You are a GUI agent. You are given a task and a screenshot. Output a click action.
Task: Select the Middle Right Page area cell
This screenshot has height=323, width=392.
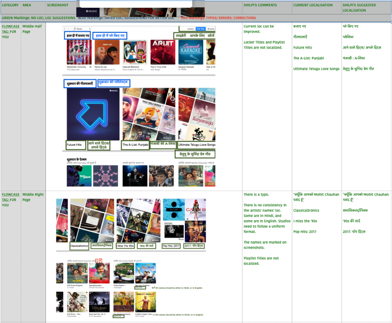tap(32, 197)
